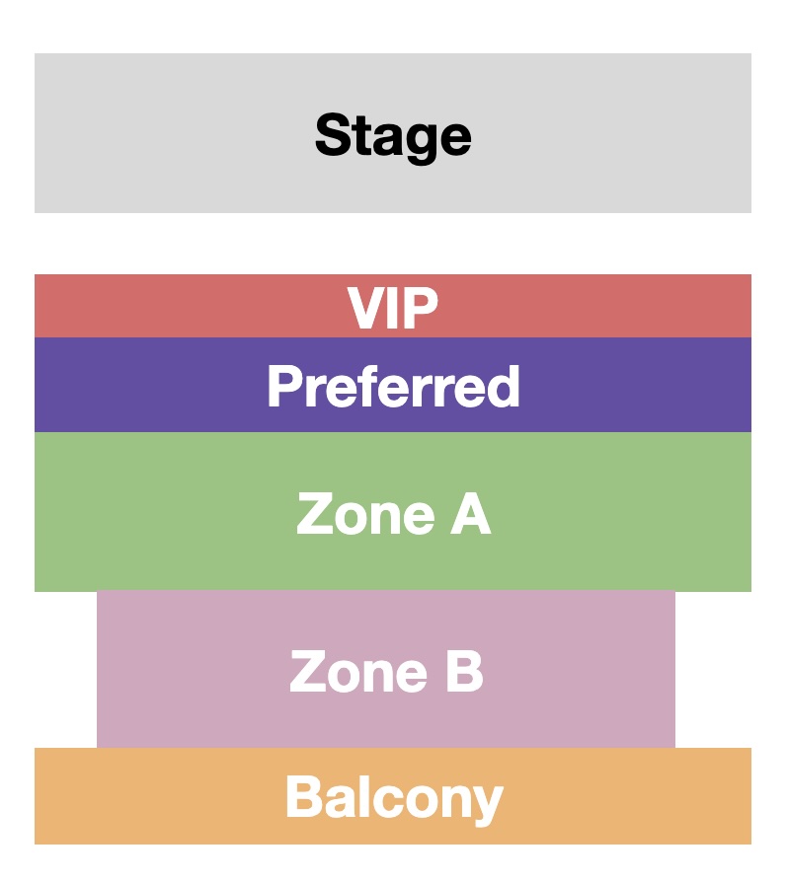
Task: Click the "VIP" text label
Action: 393,308
